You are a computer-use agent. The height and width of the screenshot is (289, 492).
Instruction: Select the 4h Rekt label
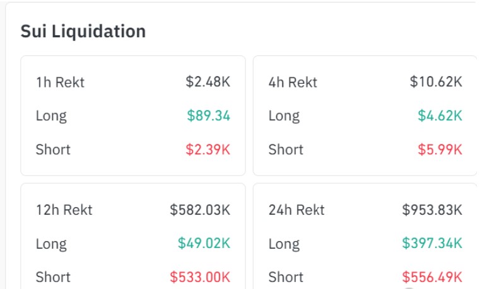293,82
